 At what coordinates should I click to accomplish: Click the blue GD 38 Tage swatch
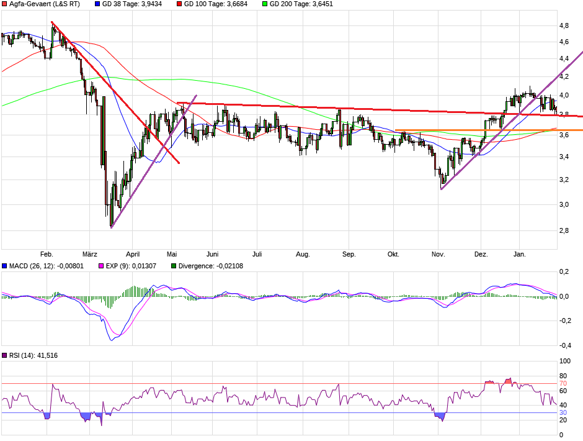pos(97,4)
